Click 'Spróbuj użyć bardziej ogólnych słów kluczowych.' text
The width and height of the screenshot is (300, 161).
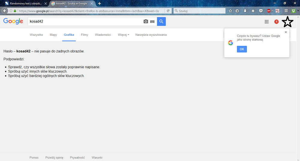[x=46, y=76]
